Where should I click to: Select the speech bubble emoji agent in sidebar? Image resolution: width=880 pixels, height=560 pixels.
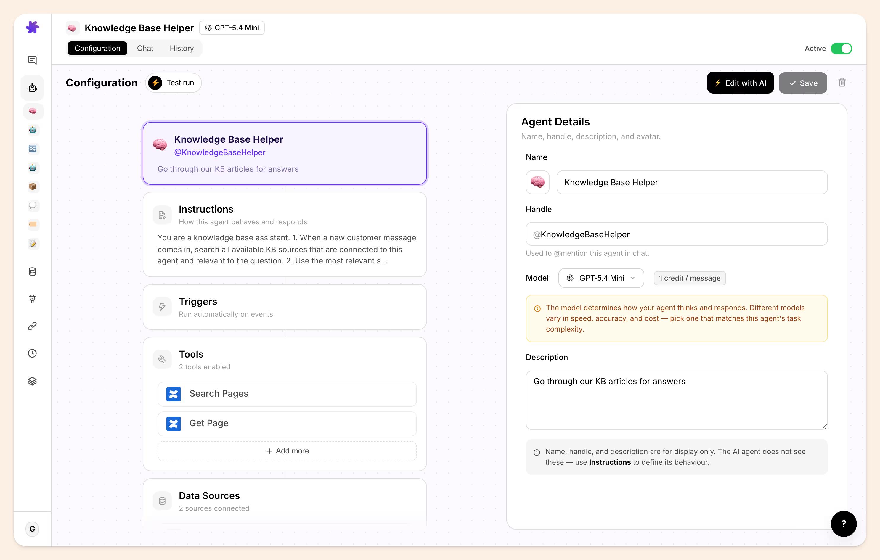point(33,206)
